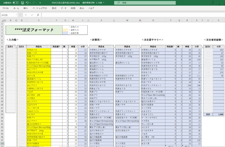Select column K header
Image resolution: width=225 pixels, height=147 pixels.
pyautogui.click(x=101, y=20)
